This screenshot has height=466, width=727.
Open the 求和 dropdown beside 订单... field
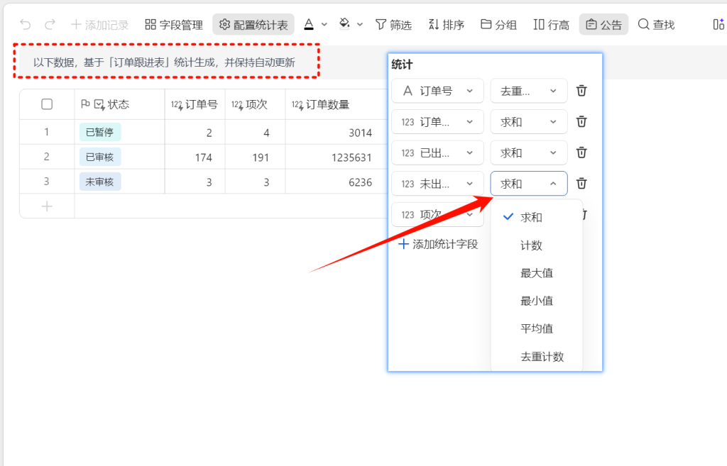pos(528,122)
